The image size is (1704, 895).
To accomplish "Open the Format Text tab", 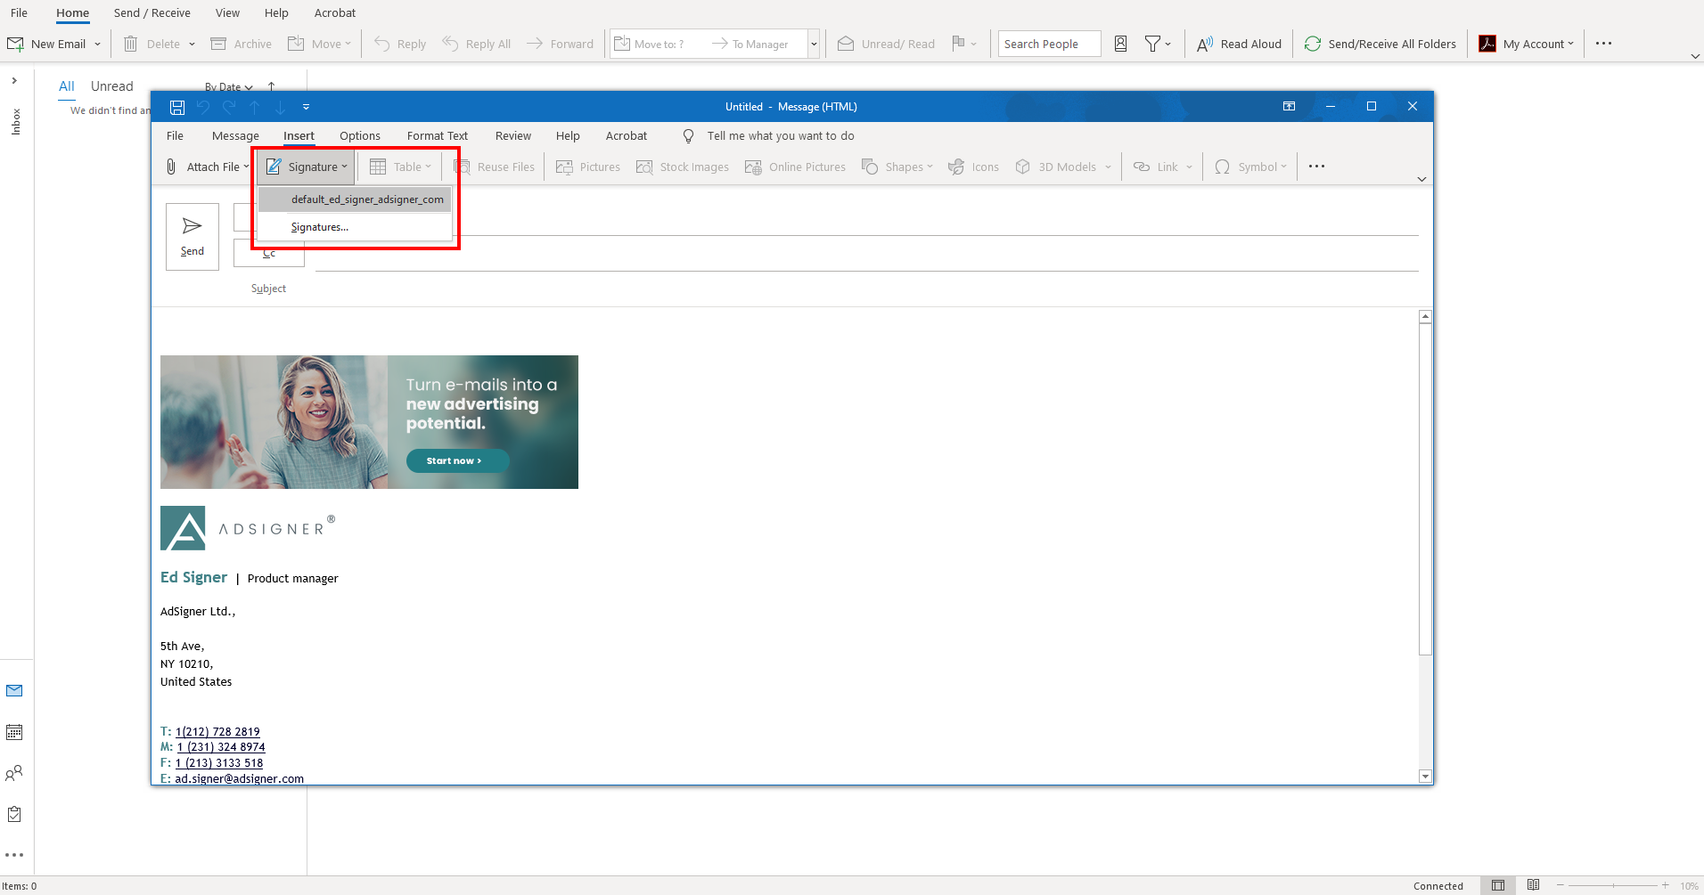I will (x=438, y=135).
